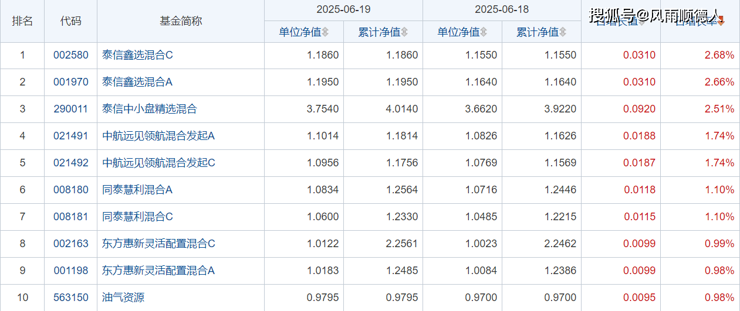Sort by 2025-06-19 单位净值 arrow icon
The width and height of the screenshot is (740, 311).
pyautogui.click(x=325, y=32)
